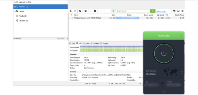198x95 pixels.
Task: Select 'Upgrade to Pro' in sidebar
Action: [x=25, y=2]
